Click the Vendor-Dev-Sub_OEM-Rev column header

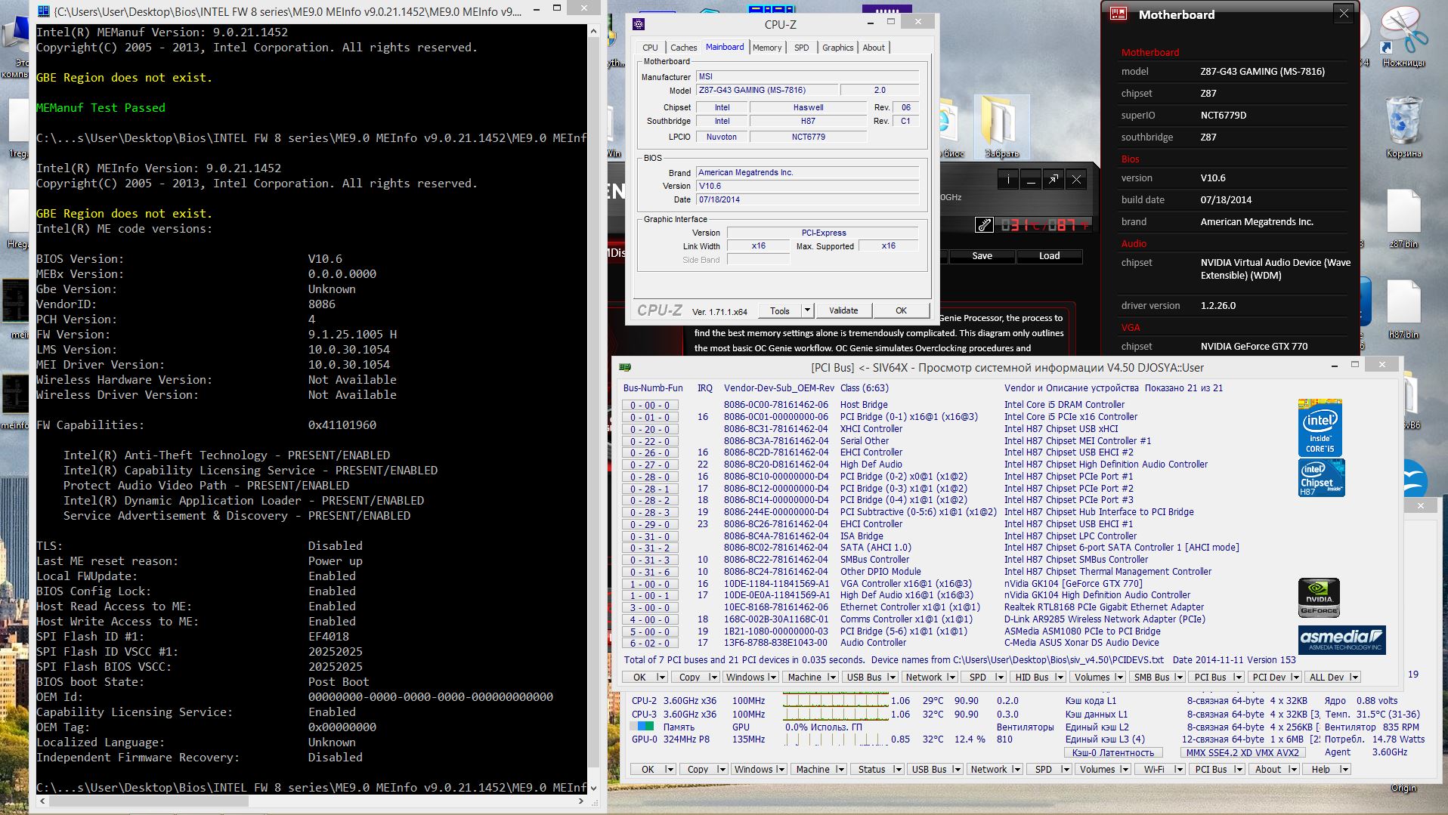(779, 388)
